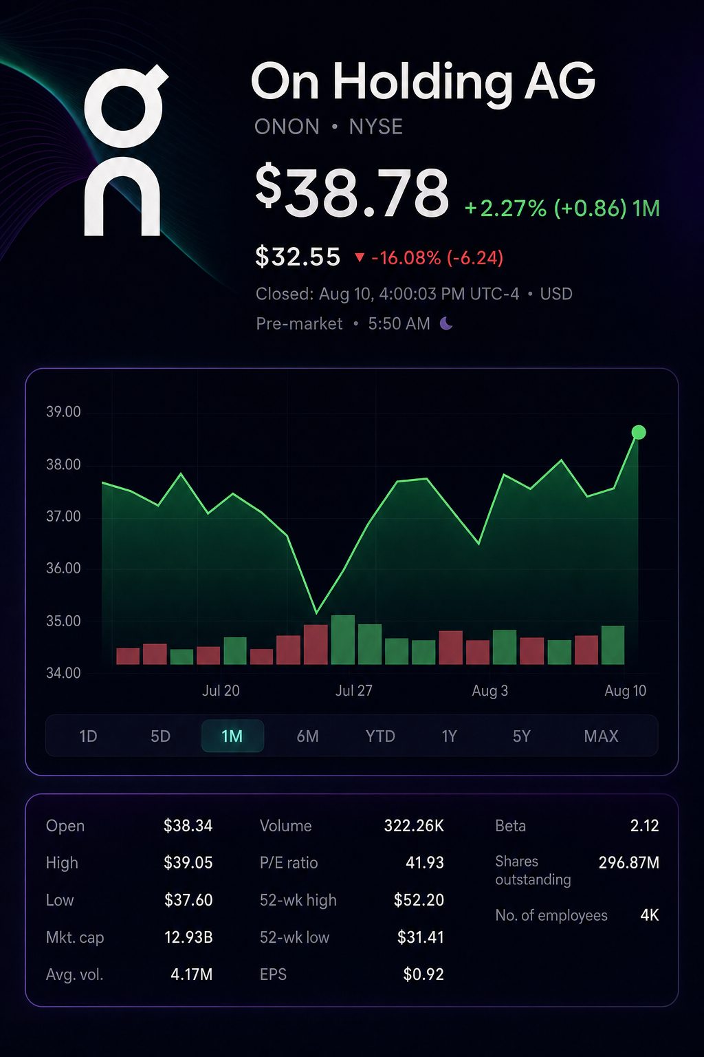Viewport: 704px width, 1057px height.
Task: Click the Volume value 322.26K
Action: 414,826
